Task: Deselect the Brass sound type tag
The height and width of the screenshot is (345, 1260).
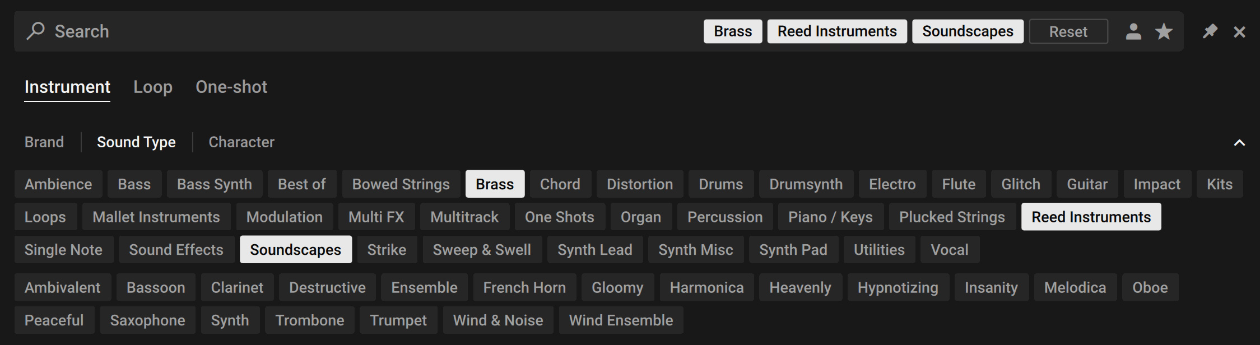Action: (495, 184)
